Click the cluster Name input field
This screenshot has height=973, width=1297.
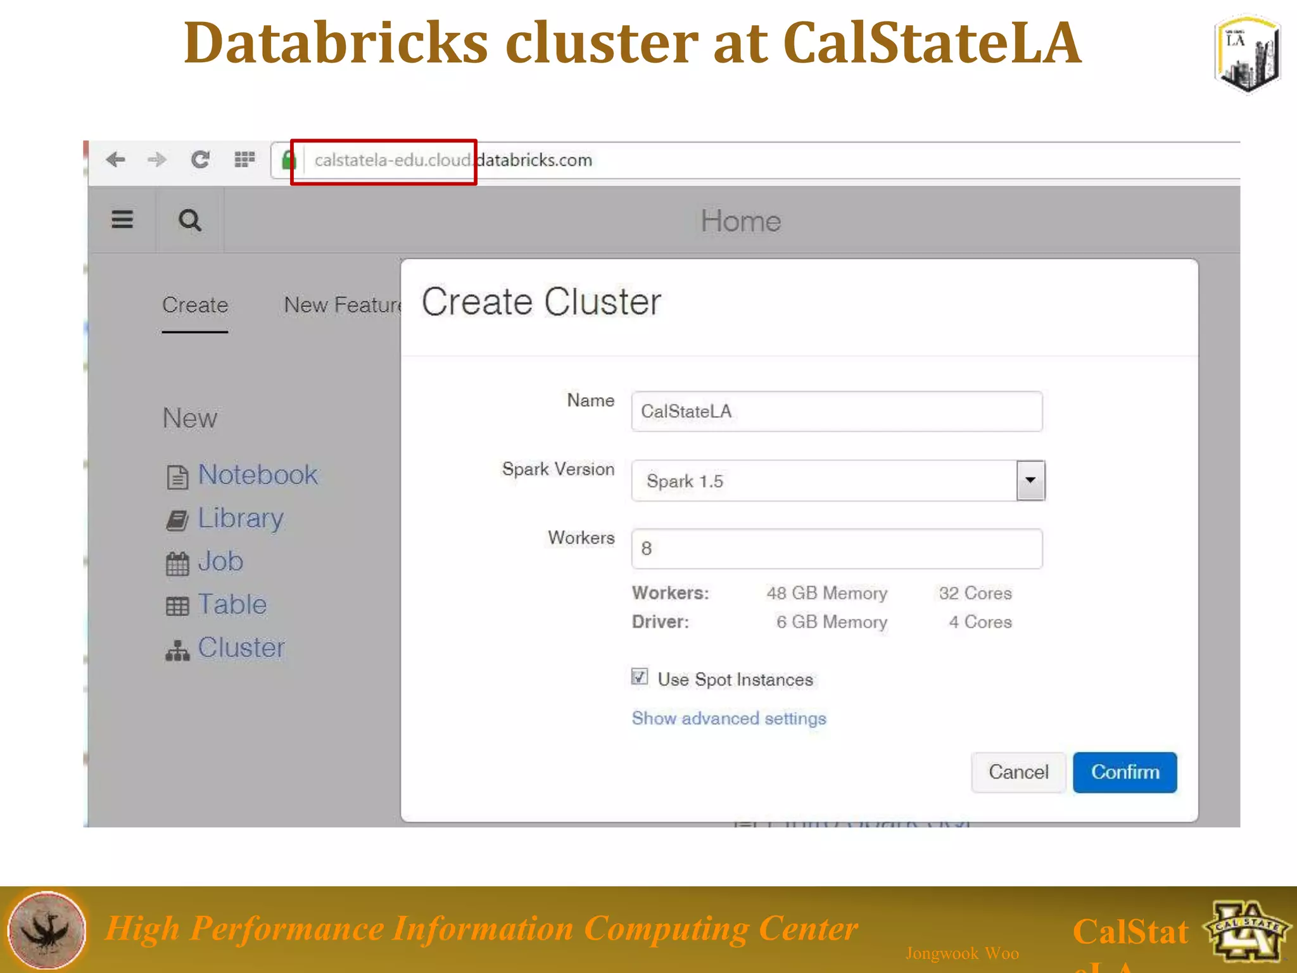[x=837, y=412]
